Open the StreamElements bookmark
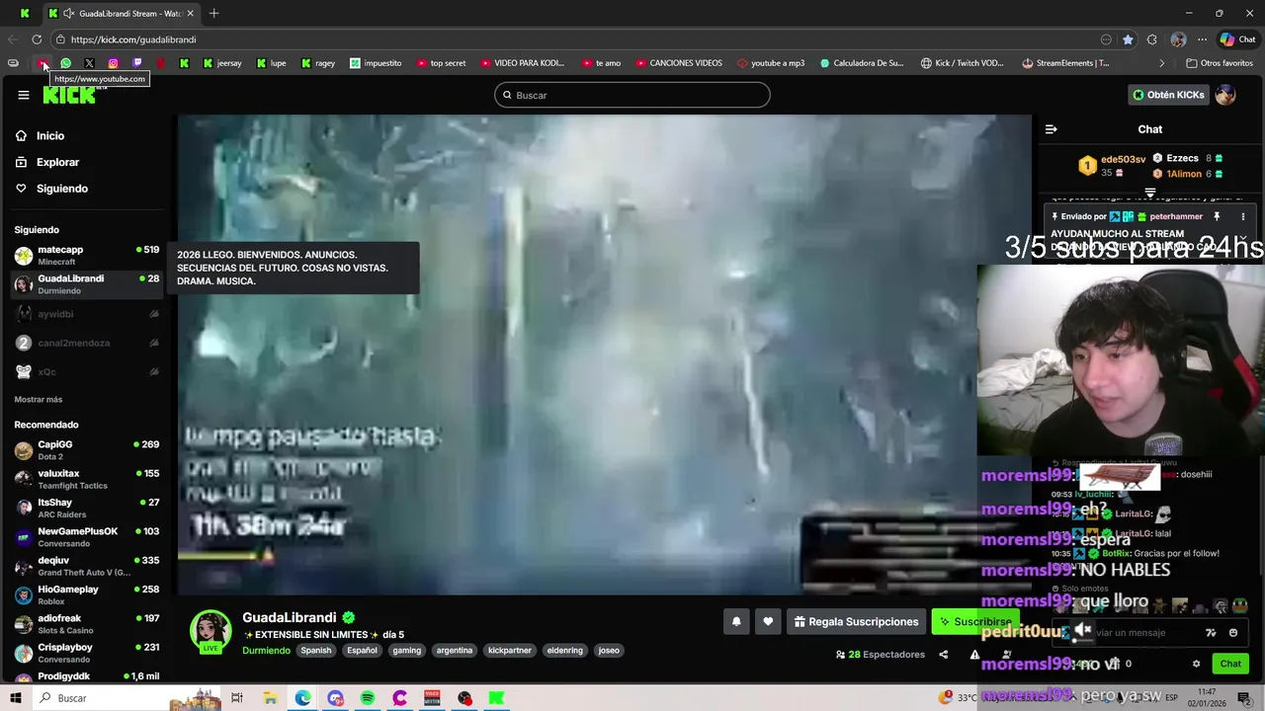The width and height of the screenshot is (1265, 711). click(x=1065, y=63)
